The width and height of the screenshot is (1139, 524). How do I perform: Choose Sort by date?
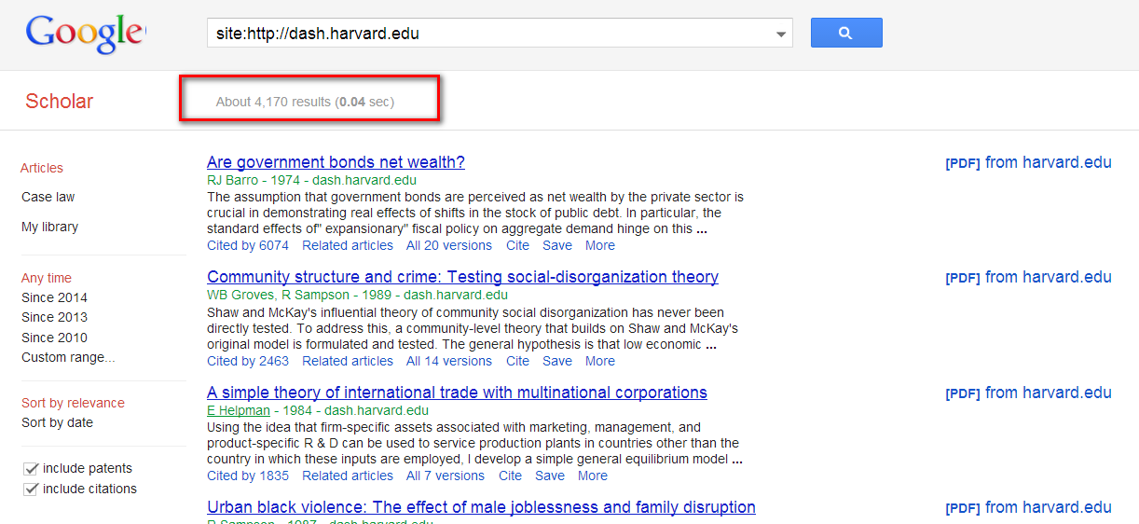(x=57, y=422)
